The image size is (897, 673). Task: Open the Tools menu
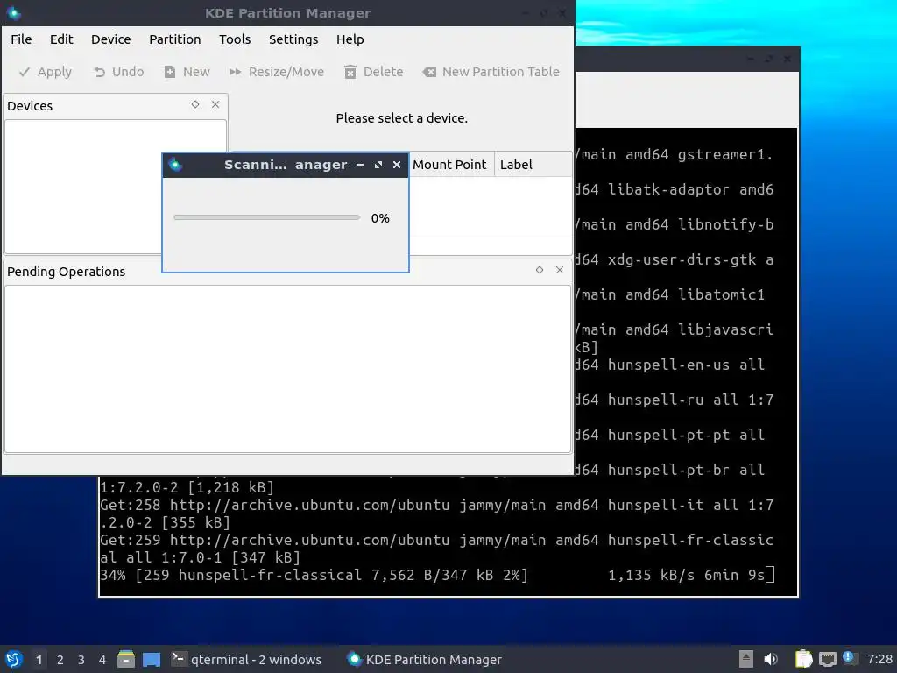pyautogui.click(x=235, y=39)
